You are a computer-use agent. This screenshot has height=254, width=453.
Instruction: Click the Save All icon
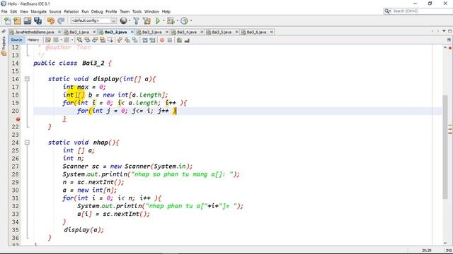click(38, 20)
